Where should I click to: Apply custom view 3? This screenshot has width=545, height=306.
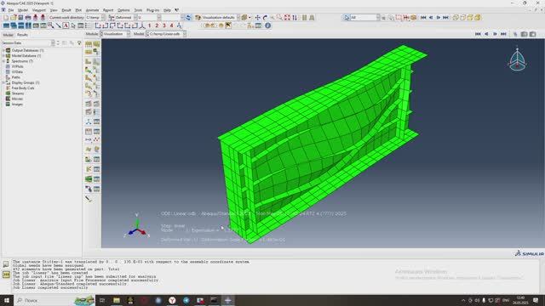[164, 25]
